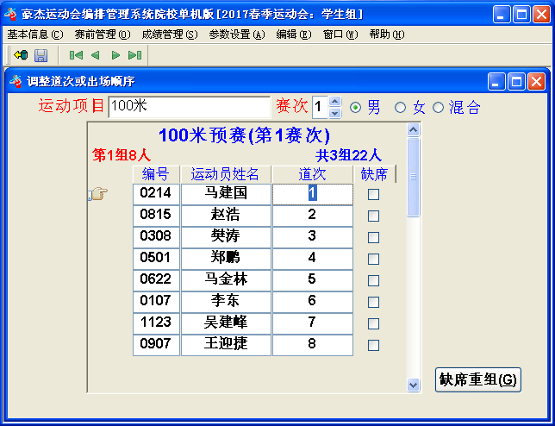
Task: Go to previous record toolbar icon
Action: tap(95, 55)
